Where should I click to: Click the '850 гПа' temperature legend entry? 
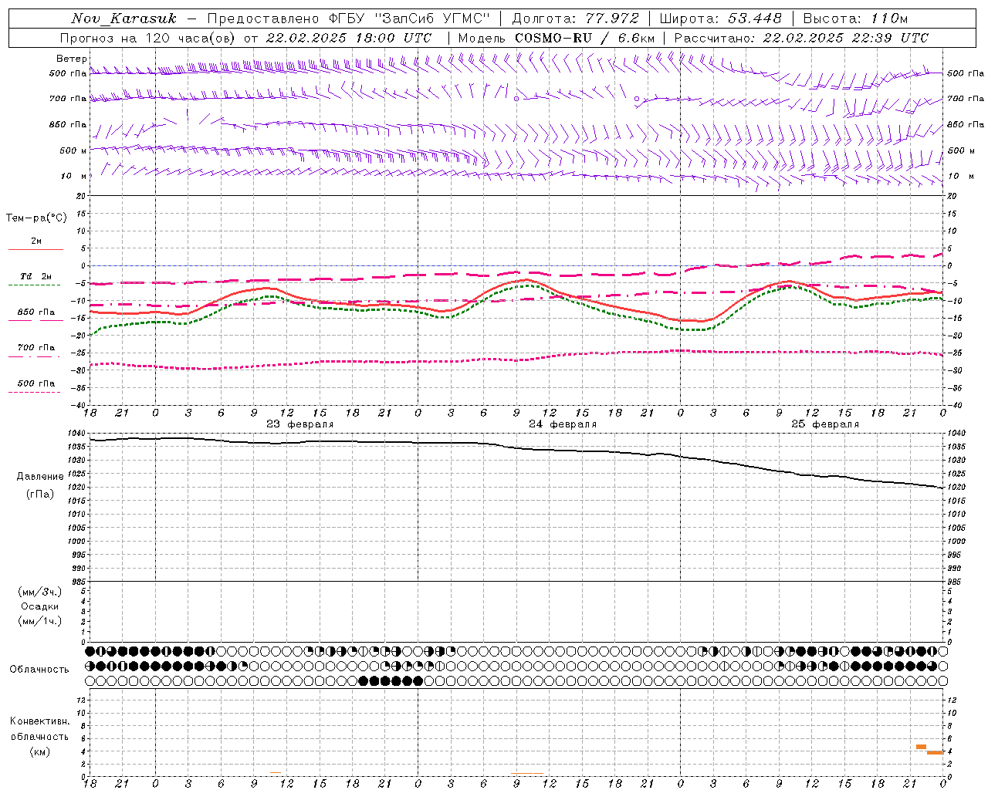[36, 312]
